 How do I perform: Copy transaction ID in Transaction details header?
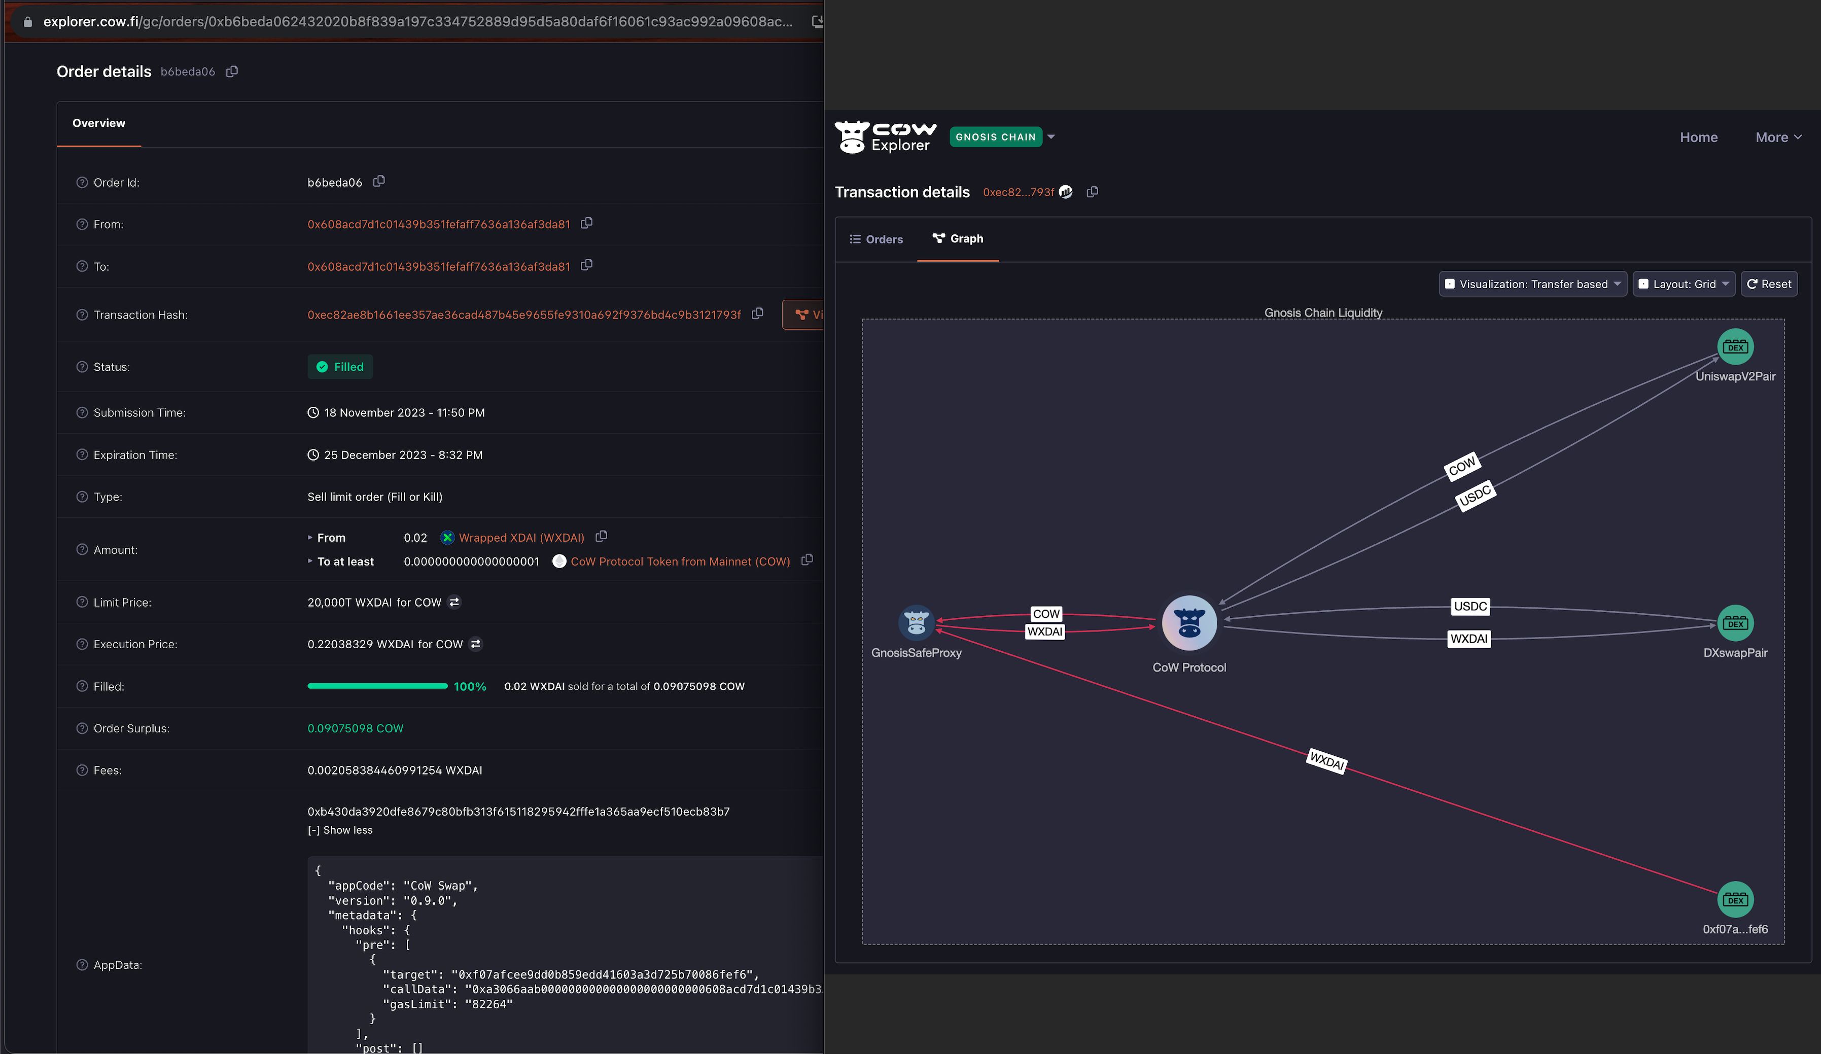click(x=1093, y=191)
